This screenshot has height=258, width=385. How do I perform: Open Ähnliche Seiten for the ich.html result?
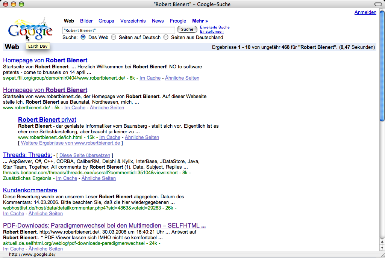tap(142, 137)
